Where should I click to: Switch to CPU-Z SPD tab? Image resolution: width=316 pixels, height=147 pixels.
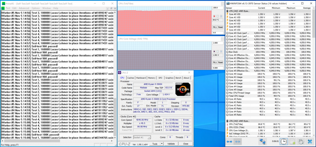[160, 78]
